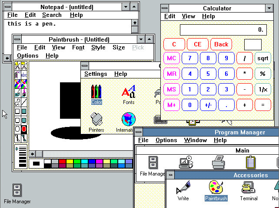Click the Calculator display field

pos(223,30)
